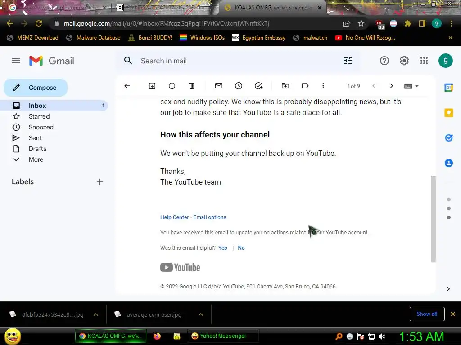This screenshot has height=345, width=461.
Task: Open input tools keyboard dropdown
Action: [x=411, y=86]
